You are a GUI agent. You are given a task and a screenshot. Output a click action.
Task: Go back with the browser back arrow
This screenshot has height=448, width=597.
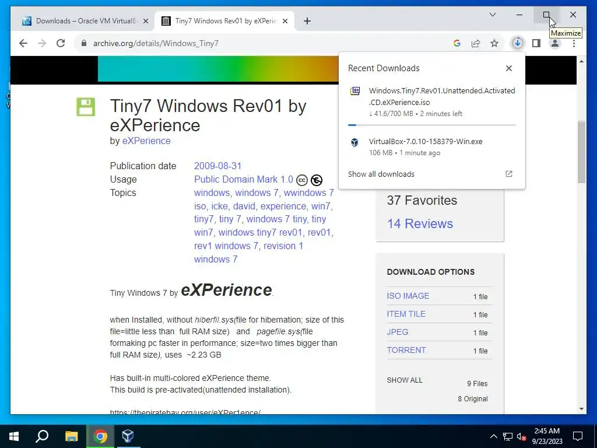pos(23,43)
